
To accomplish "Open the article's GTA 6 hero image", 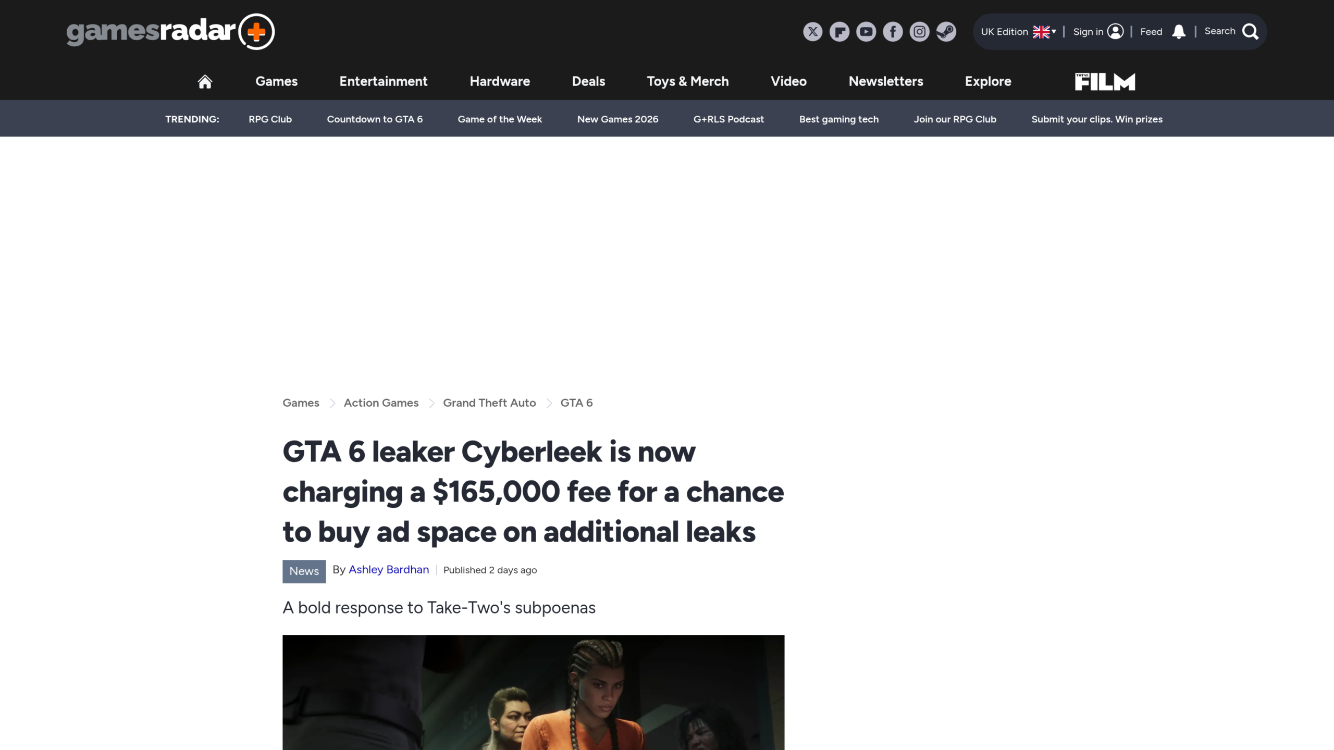I will coord(533,692).
